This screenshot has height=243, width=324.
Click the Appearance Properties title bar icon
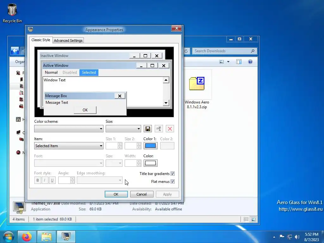pyautogui.click(x=30, y=29)
